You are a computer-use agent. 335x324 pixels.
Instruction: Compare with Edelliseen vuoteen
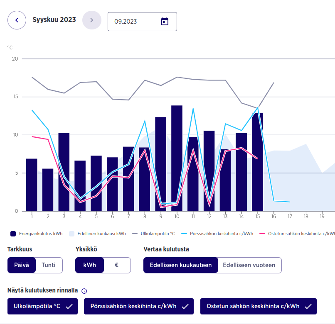(249, 265)
